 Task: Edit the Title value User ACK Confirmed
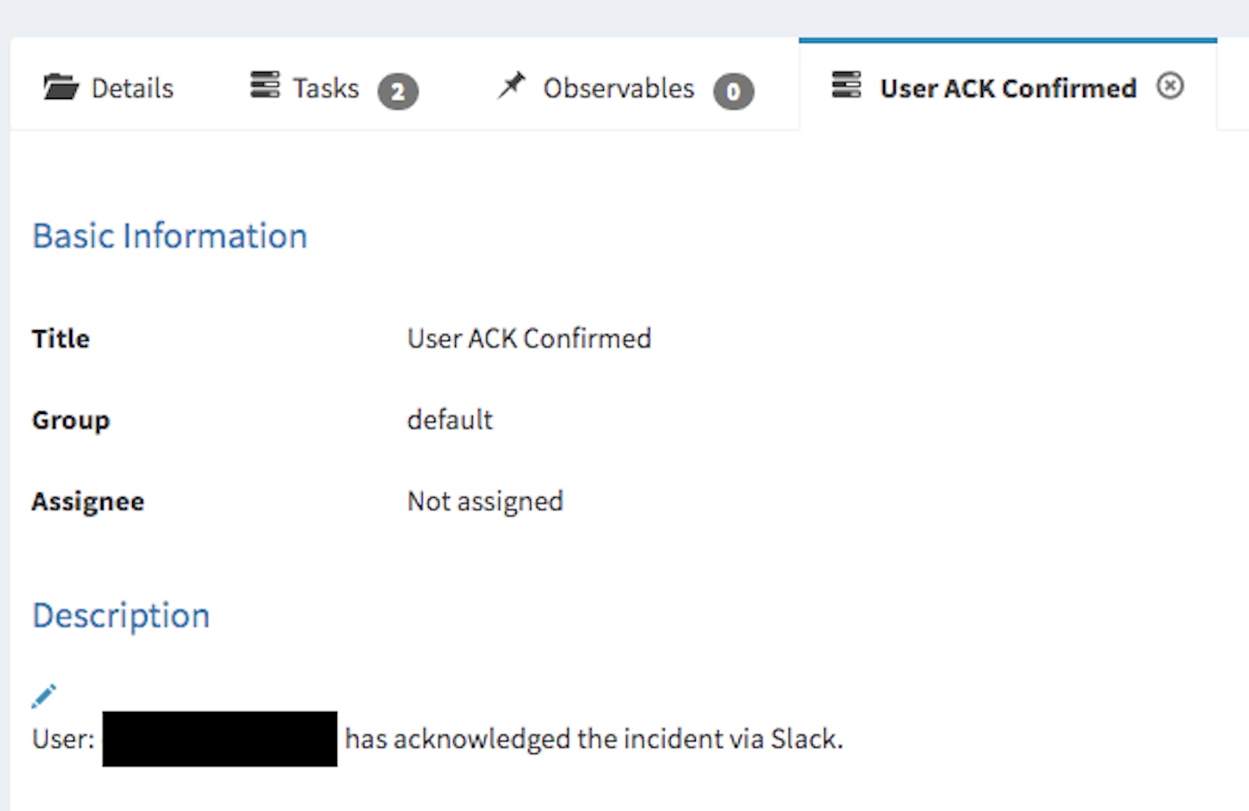tap(529, 339)
